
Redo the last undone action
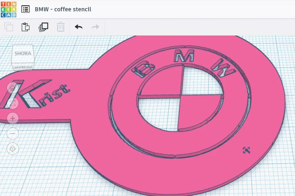tap(95, 27)
